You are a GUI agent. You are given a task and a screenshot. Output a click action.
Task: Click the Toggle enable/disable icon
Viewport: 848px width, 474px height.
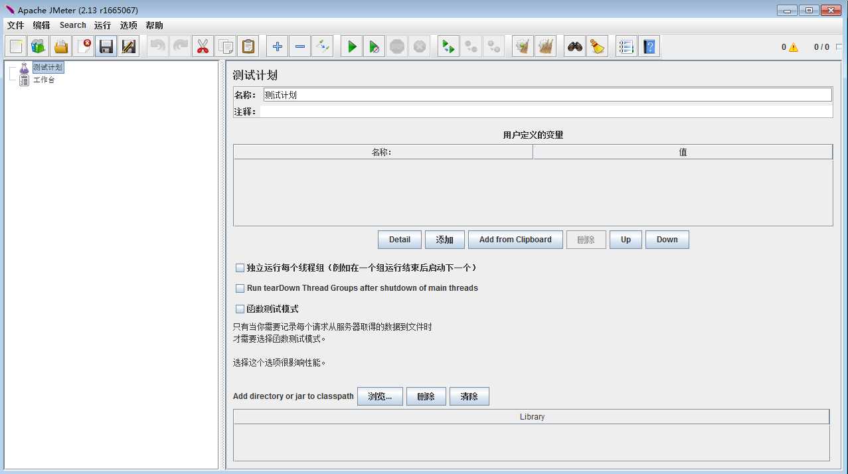(322, 46)
